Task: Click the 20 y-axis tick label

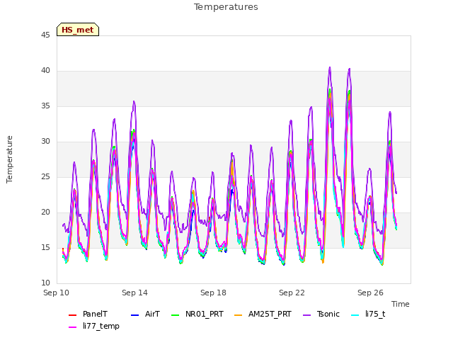Action: pyautogui.click(x=45, y=212)
